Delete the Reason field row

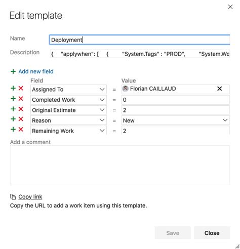click(21, 119)
